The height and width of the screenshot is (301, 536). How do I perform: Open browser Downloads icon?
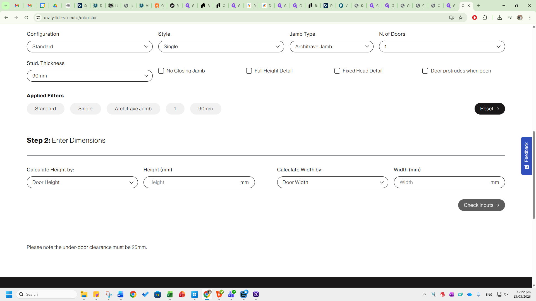[x=500, y=18]
